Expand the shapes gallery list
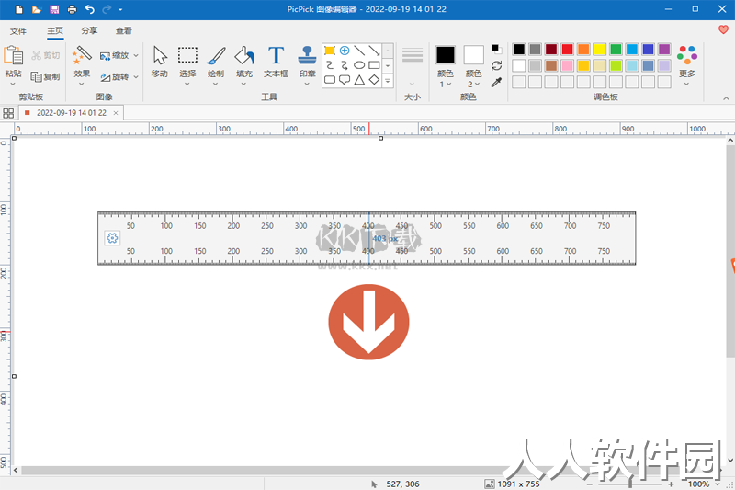 click(x=388, y=81)
